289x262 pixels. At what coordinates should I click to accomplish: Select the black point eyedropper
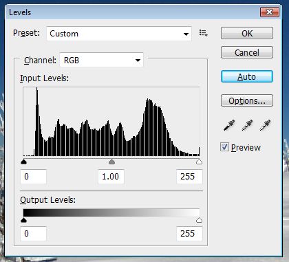pos(229,125)
